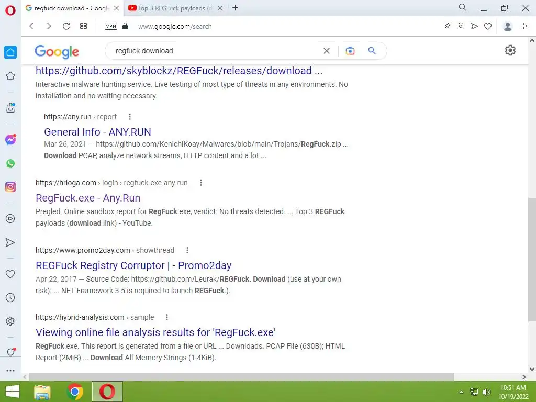Add page to bookmarks heart icon
Viewport: 536px width, 402px height.
(x=488, y=26)
